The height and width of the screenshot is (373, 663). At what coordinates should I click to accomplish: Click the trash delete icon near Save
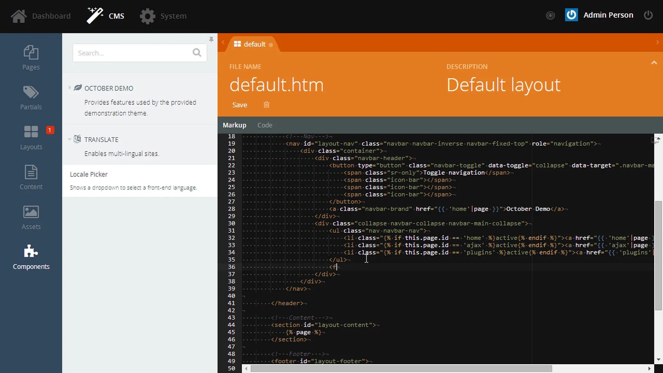click(266, 105)
